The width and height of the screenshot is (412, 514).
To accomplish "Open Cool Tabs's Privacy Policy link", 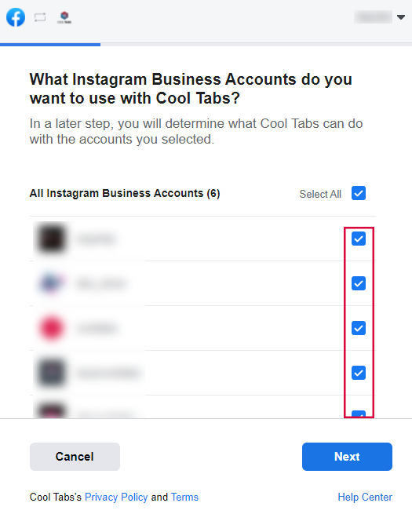I will [x=116, y=498].
